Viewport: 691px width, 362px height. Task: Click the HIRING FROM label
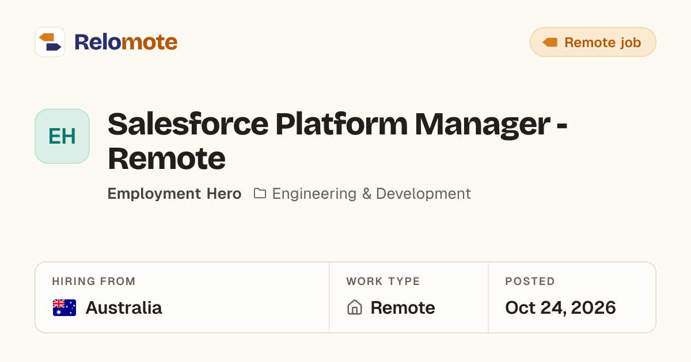click(x=94, y=282)
